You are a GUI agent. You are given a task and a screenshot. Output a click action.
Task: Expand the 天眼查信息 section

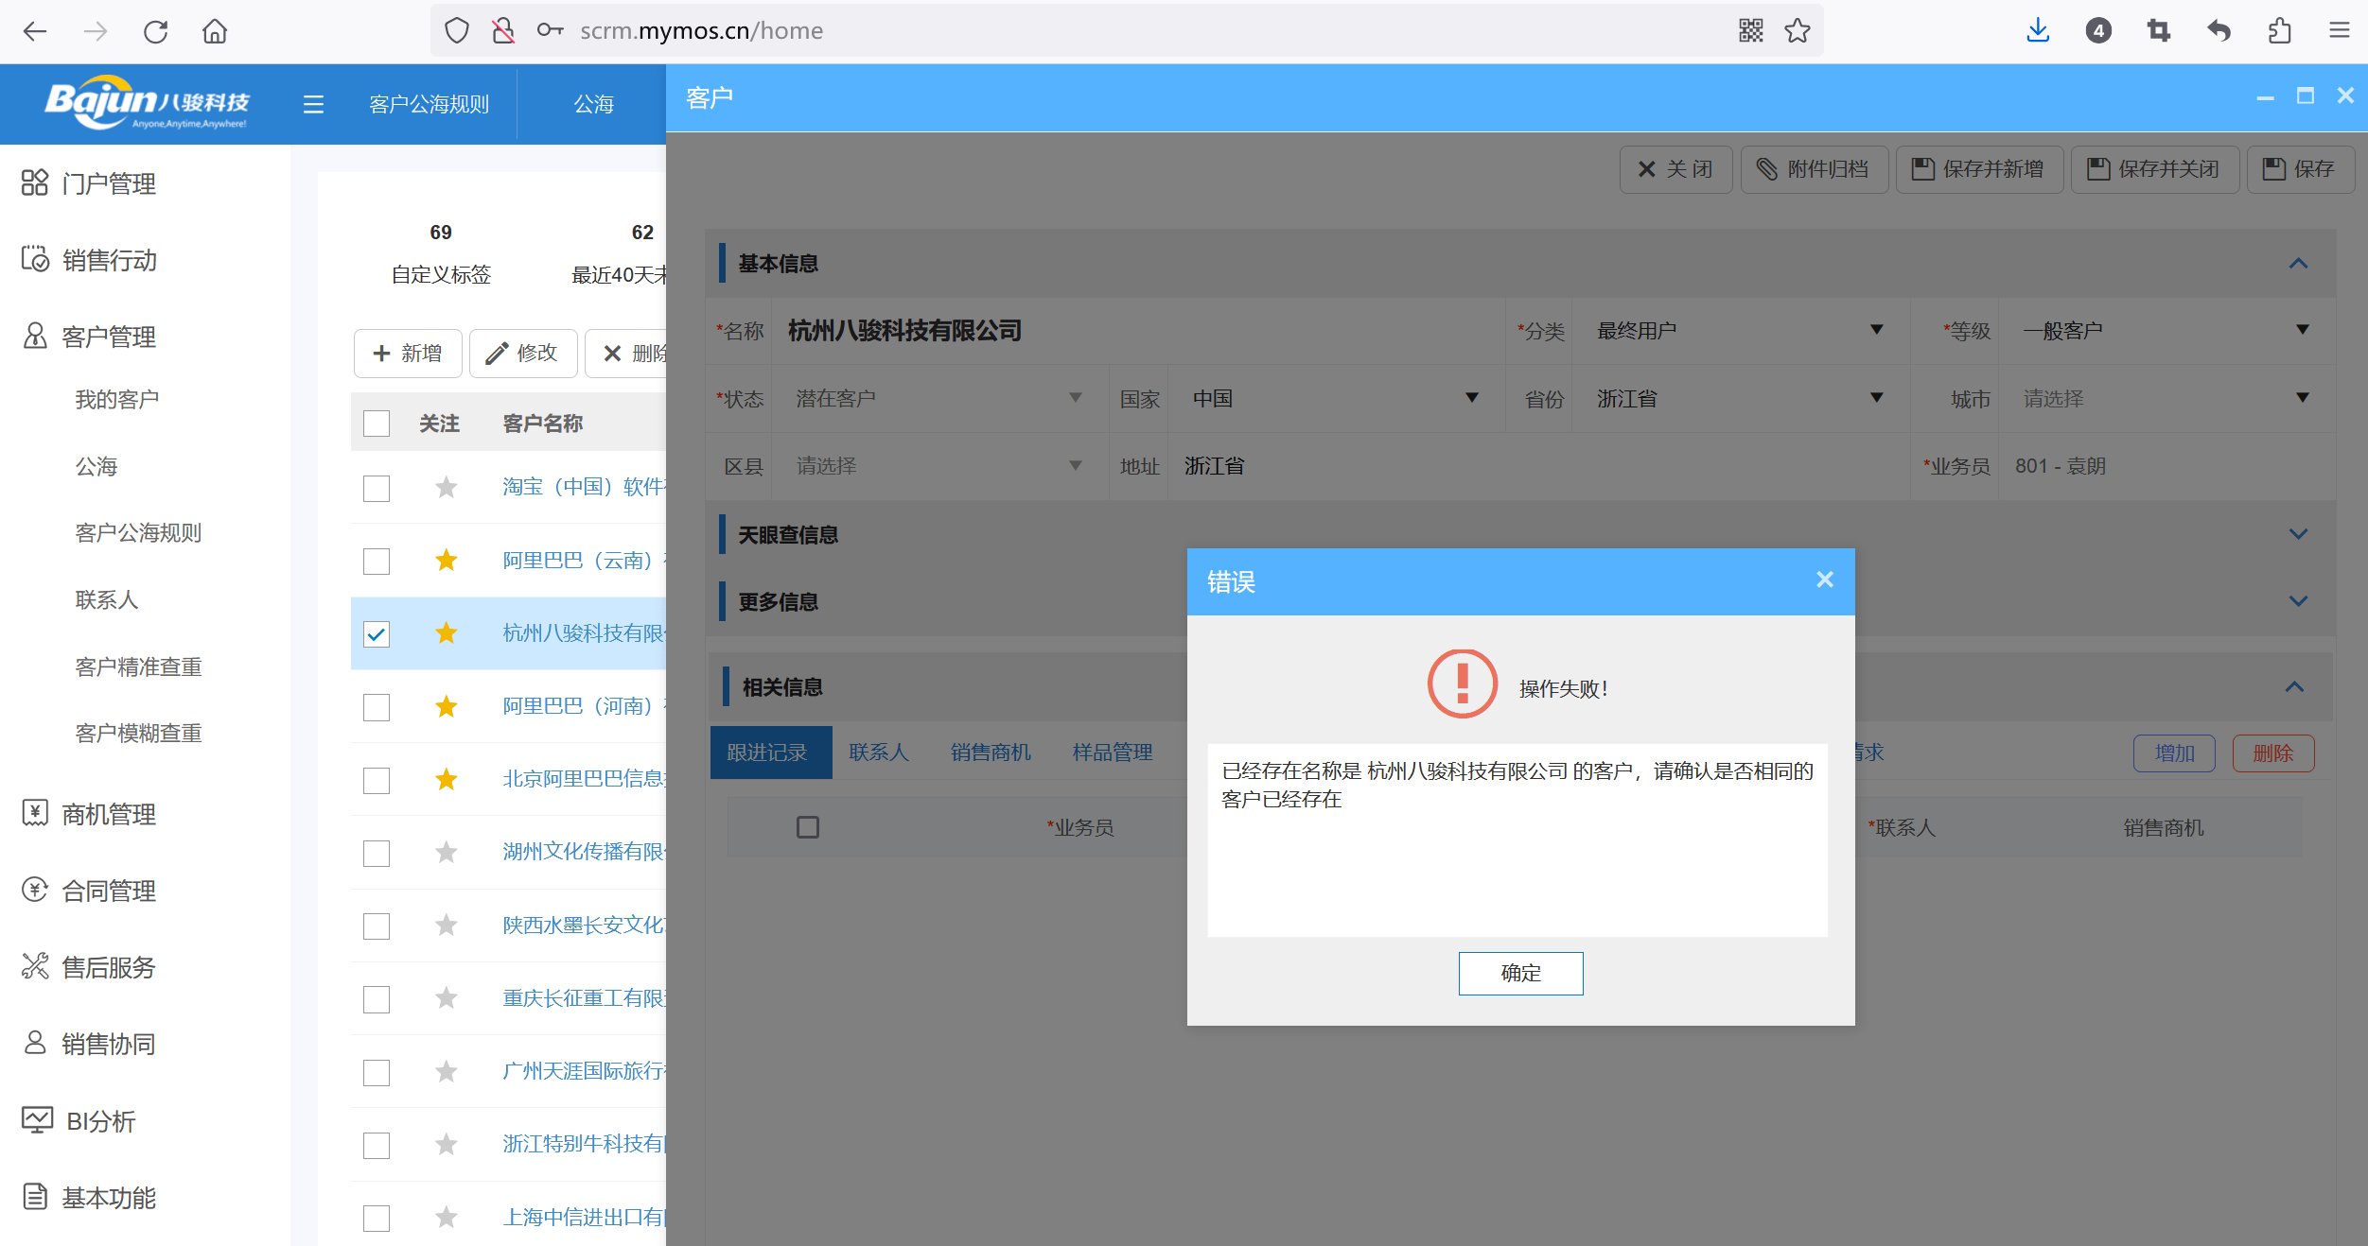click(2298, 533)
